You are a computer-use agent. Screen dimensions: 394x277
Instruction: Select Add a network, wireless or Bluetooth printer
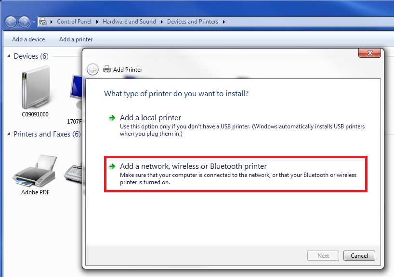[x=193, y=166]
